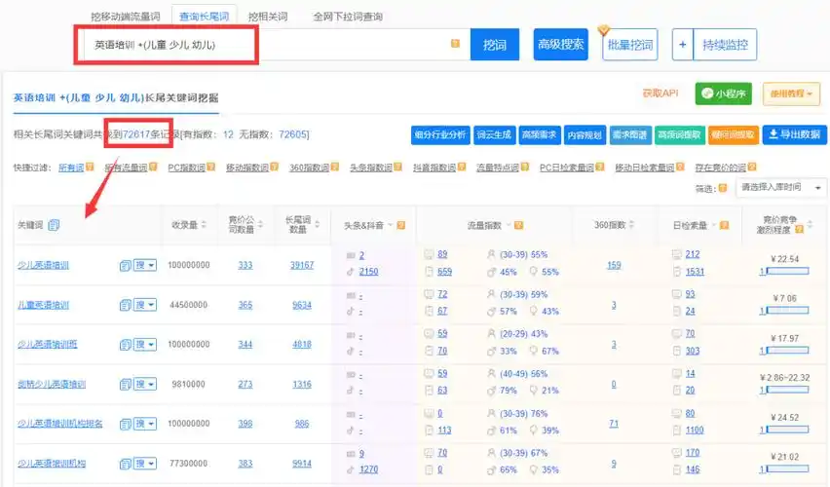Screen dimensions: 830x487
Task: Help icon in 流量指数 column header
Action: [x=518, y=225]
